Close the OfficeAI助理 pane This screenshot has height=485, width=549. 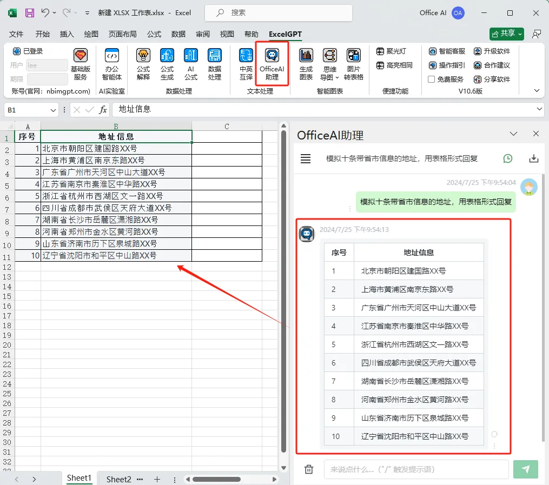[535, 134]
